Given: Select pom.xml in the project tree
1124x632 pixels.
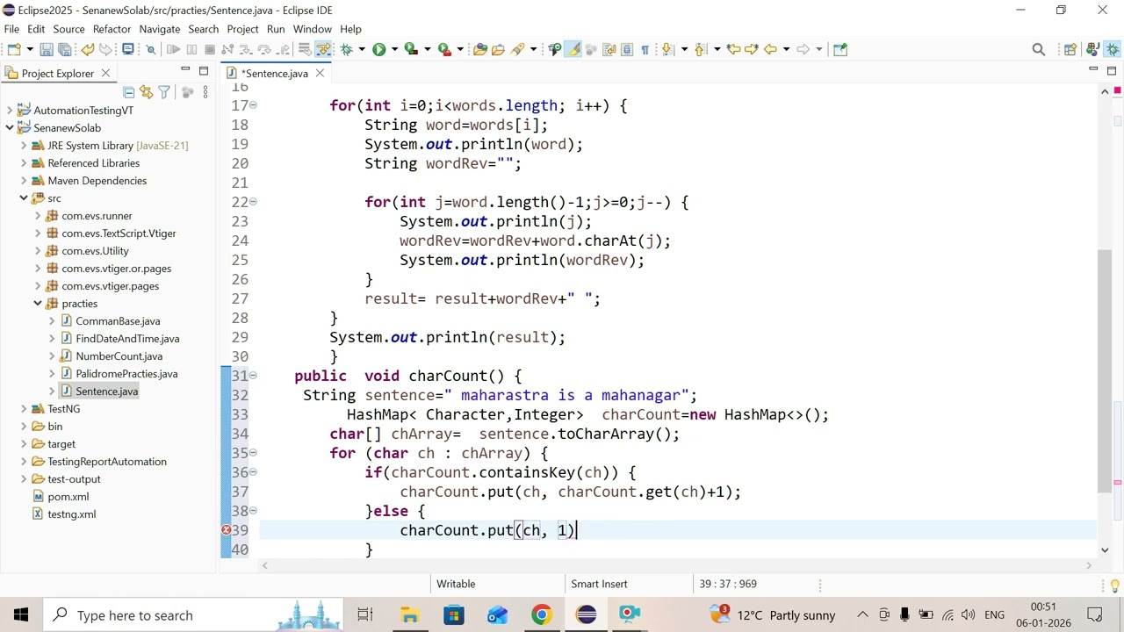Looking at the screenshot, I should tap(68, 497).
